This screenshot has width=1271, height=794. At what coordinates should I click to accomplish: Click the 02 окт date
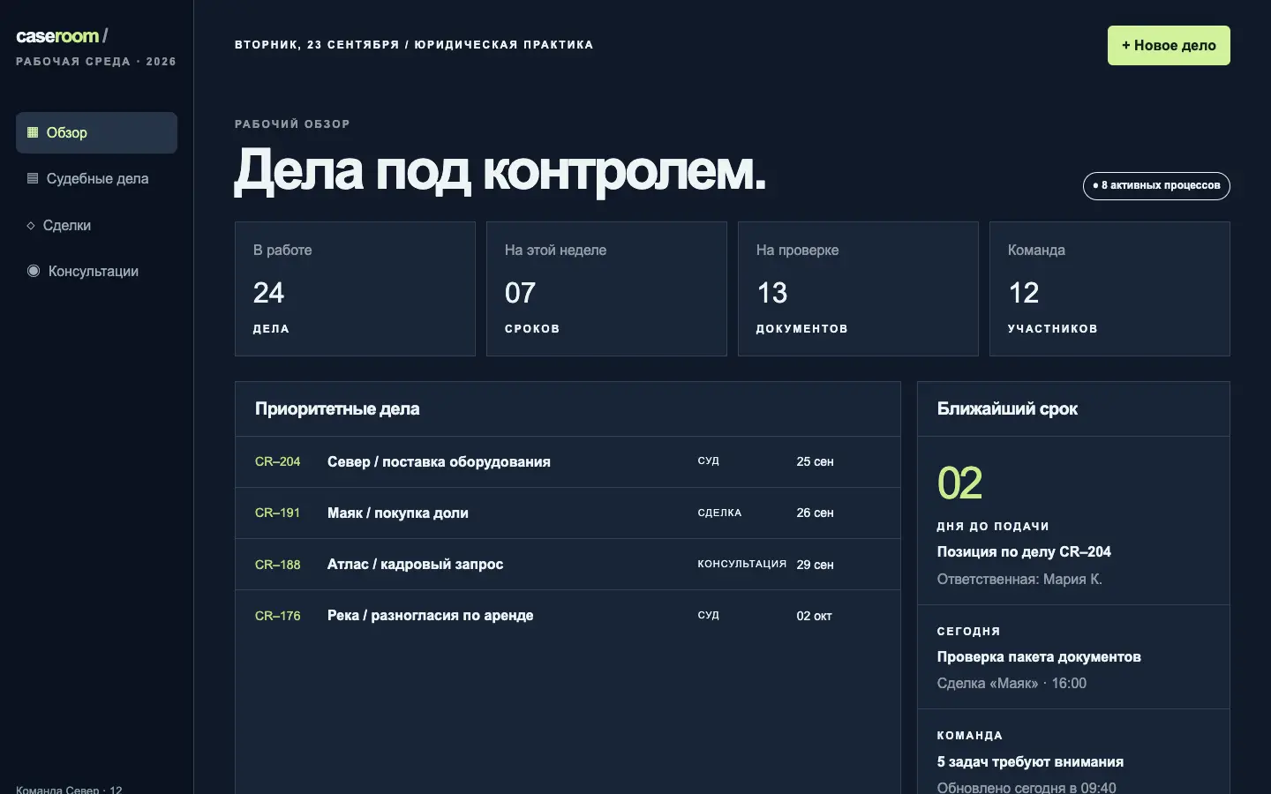pos(814,616)
